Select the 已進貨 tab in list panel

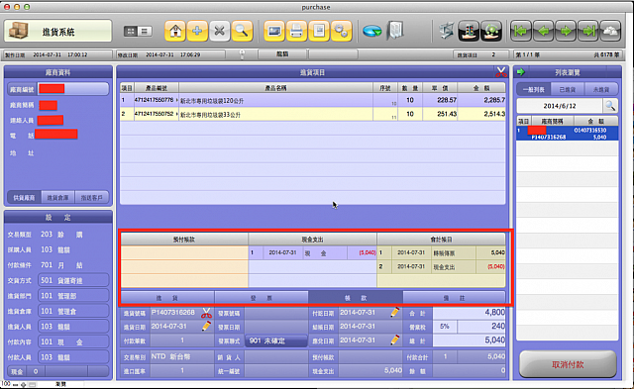(x=568, y=89)
